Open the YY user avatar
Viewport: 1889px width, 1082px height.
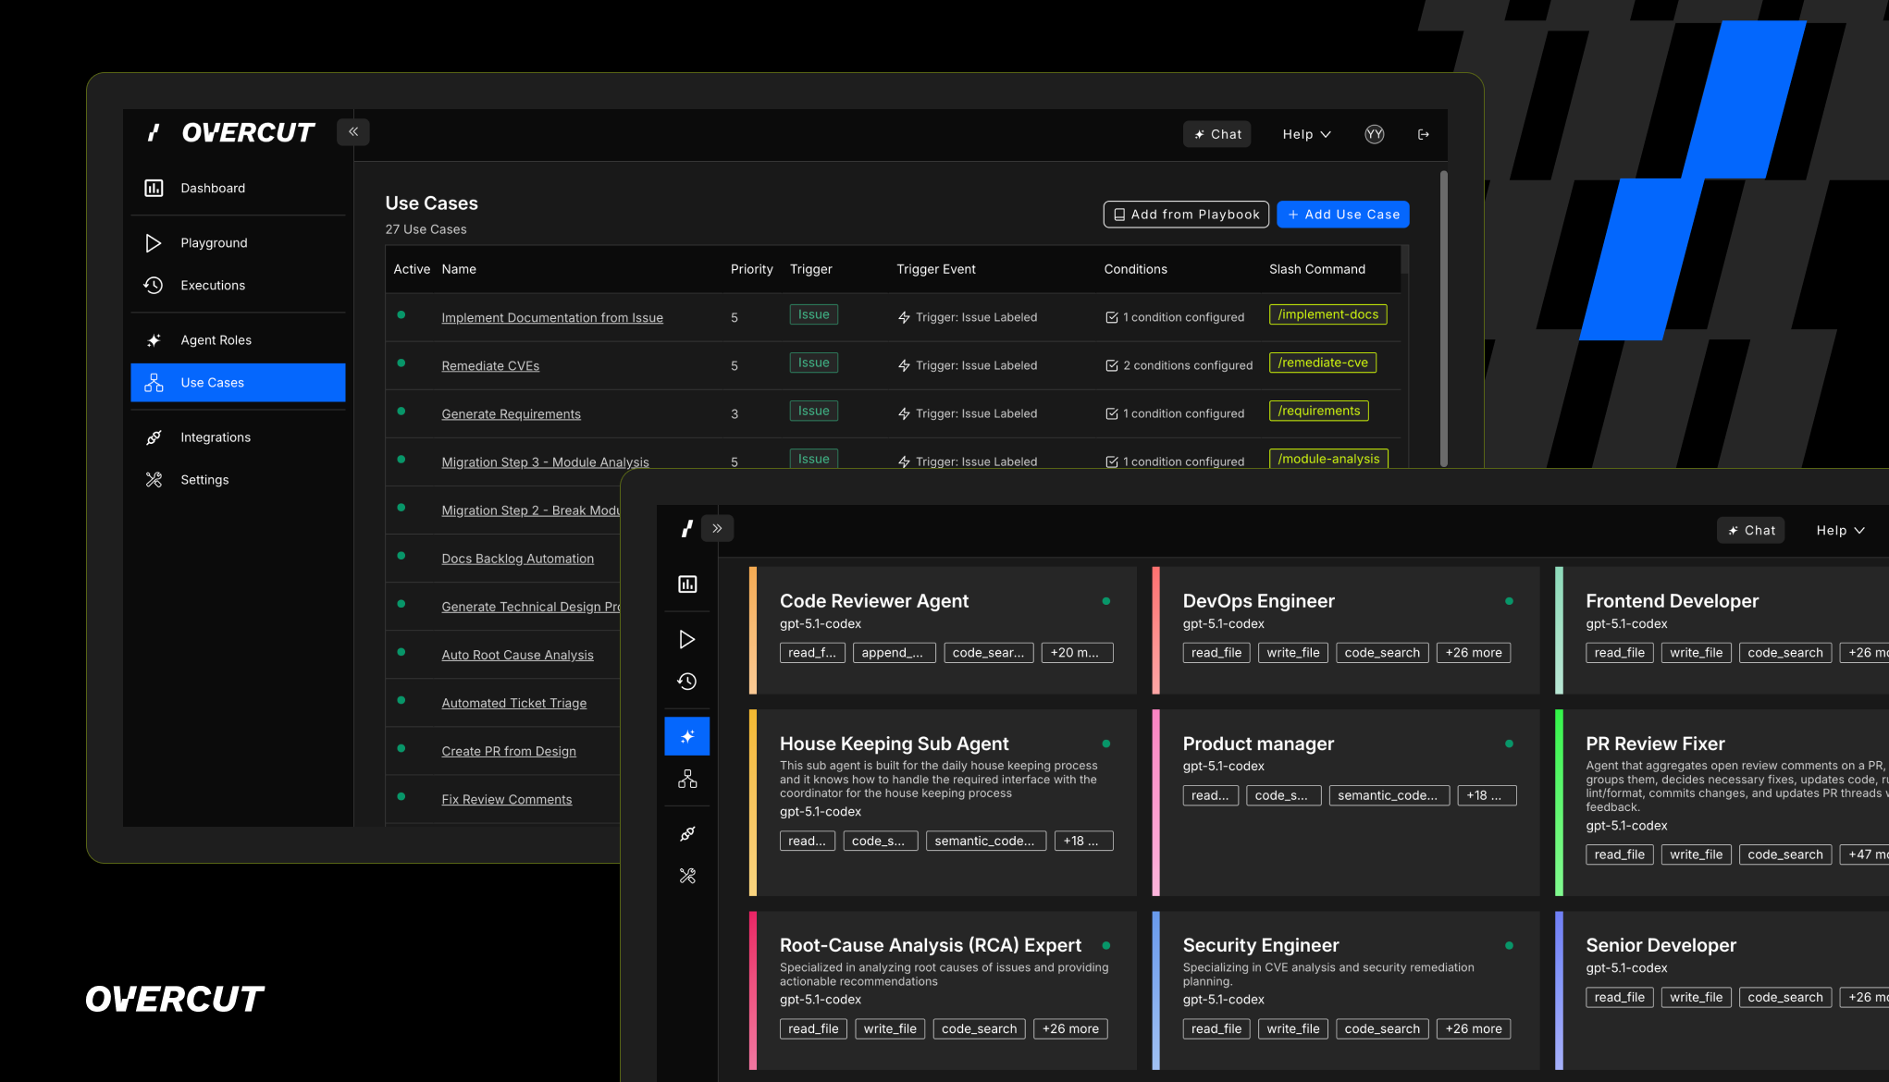[x=1374, y=135]
